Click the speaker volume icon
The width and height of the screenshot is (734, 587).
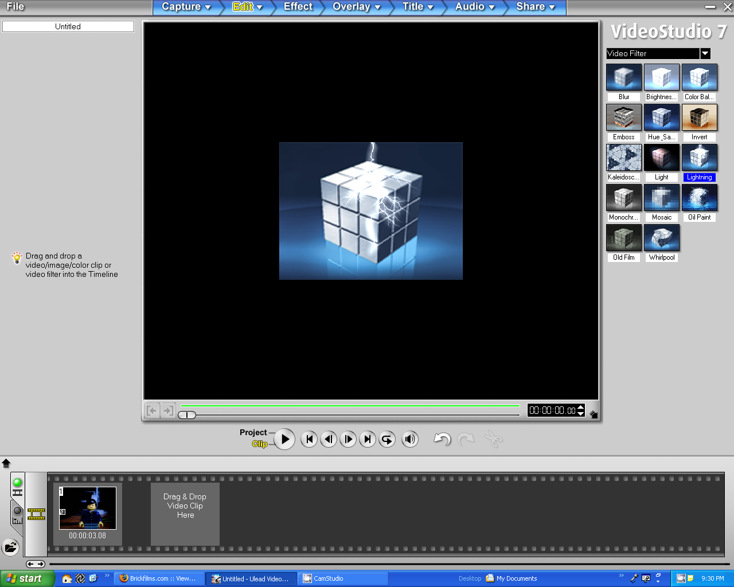coord(410,439)
